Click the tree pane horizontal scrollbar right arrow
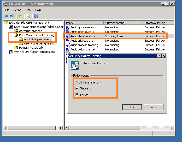 pyautogui.click(x=61, y=128)
